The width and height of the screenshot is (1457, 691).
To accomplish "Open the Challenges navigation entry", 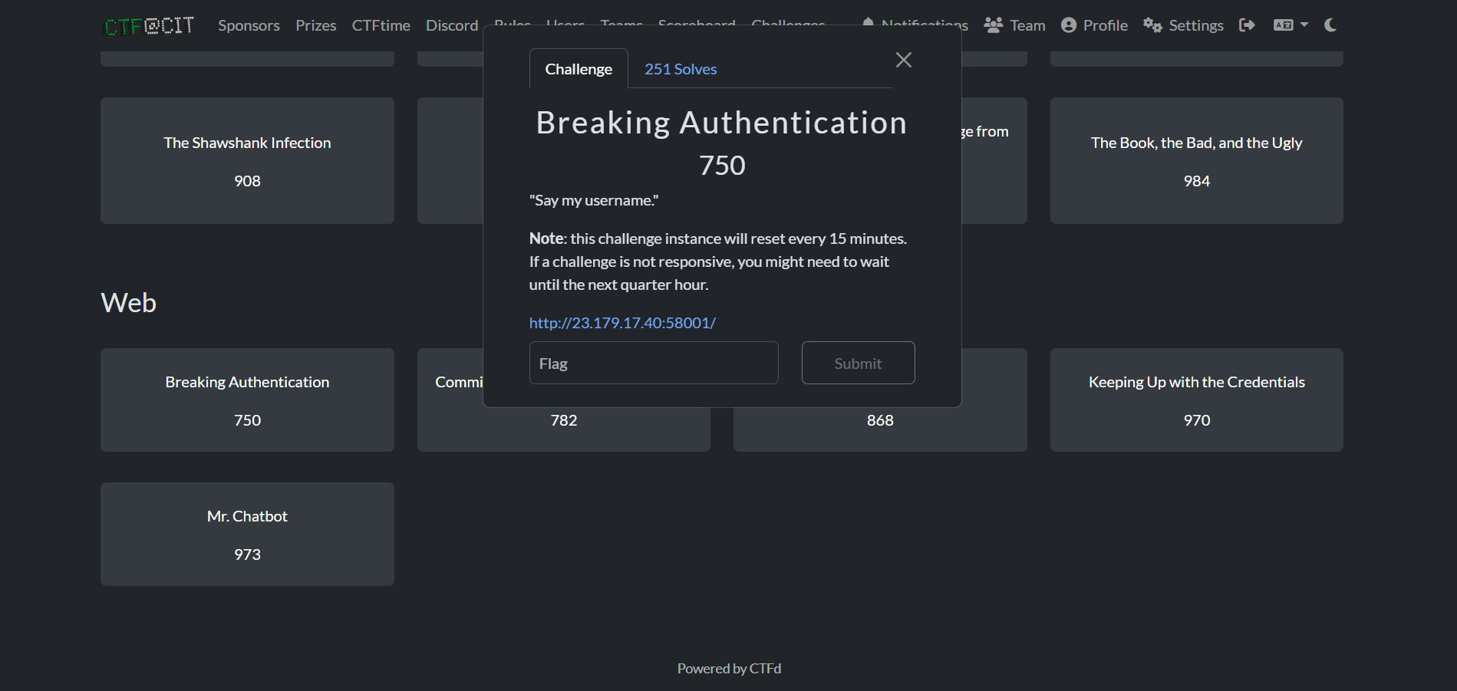I will click(x=788, y=24).
